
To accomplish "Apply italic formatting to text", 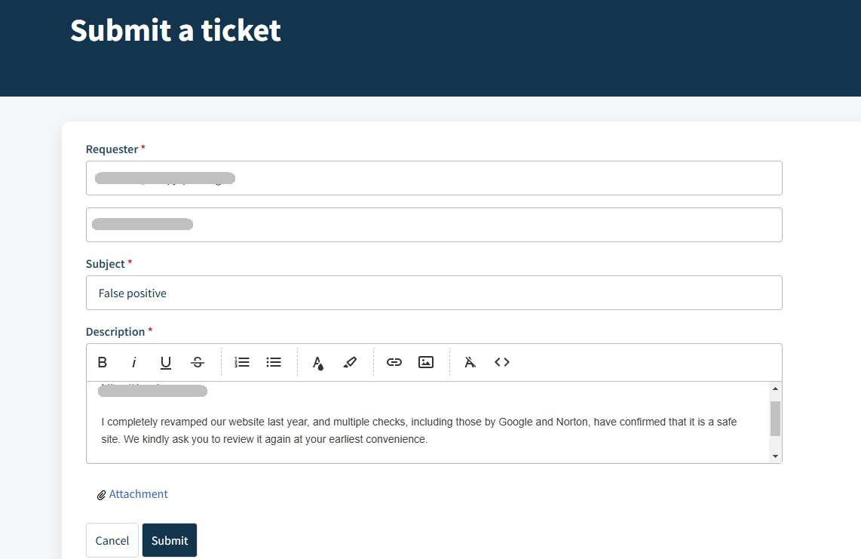I will coord(133,362).
